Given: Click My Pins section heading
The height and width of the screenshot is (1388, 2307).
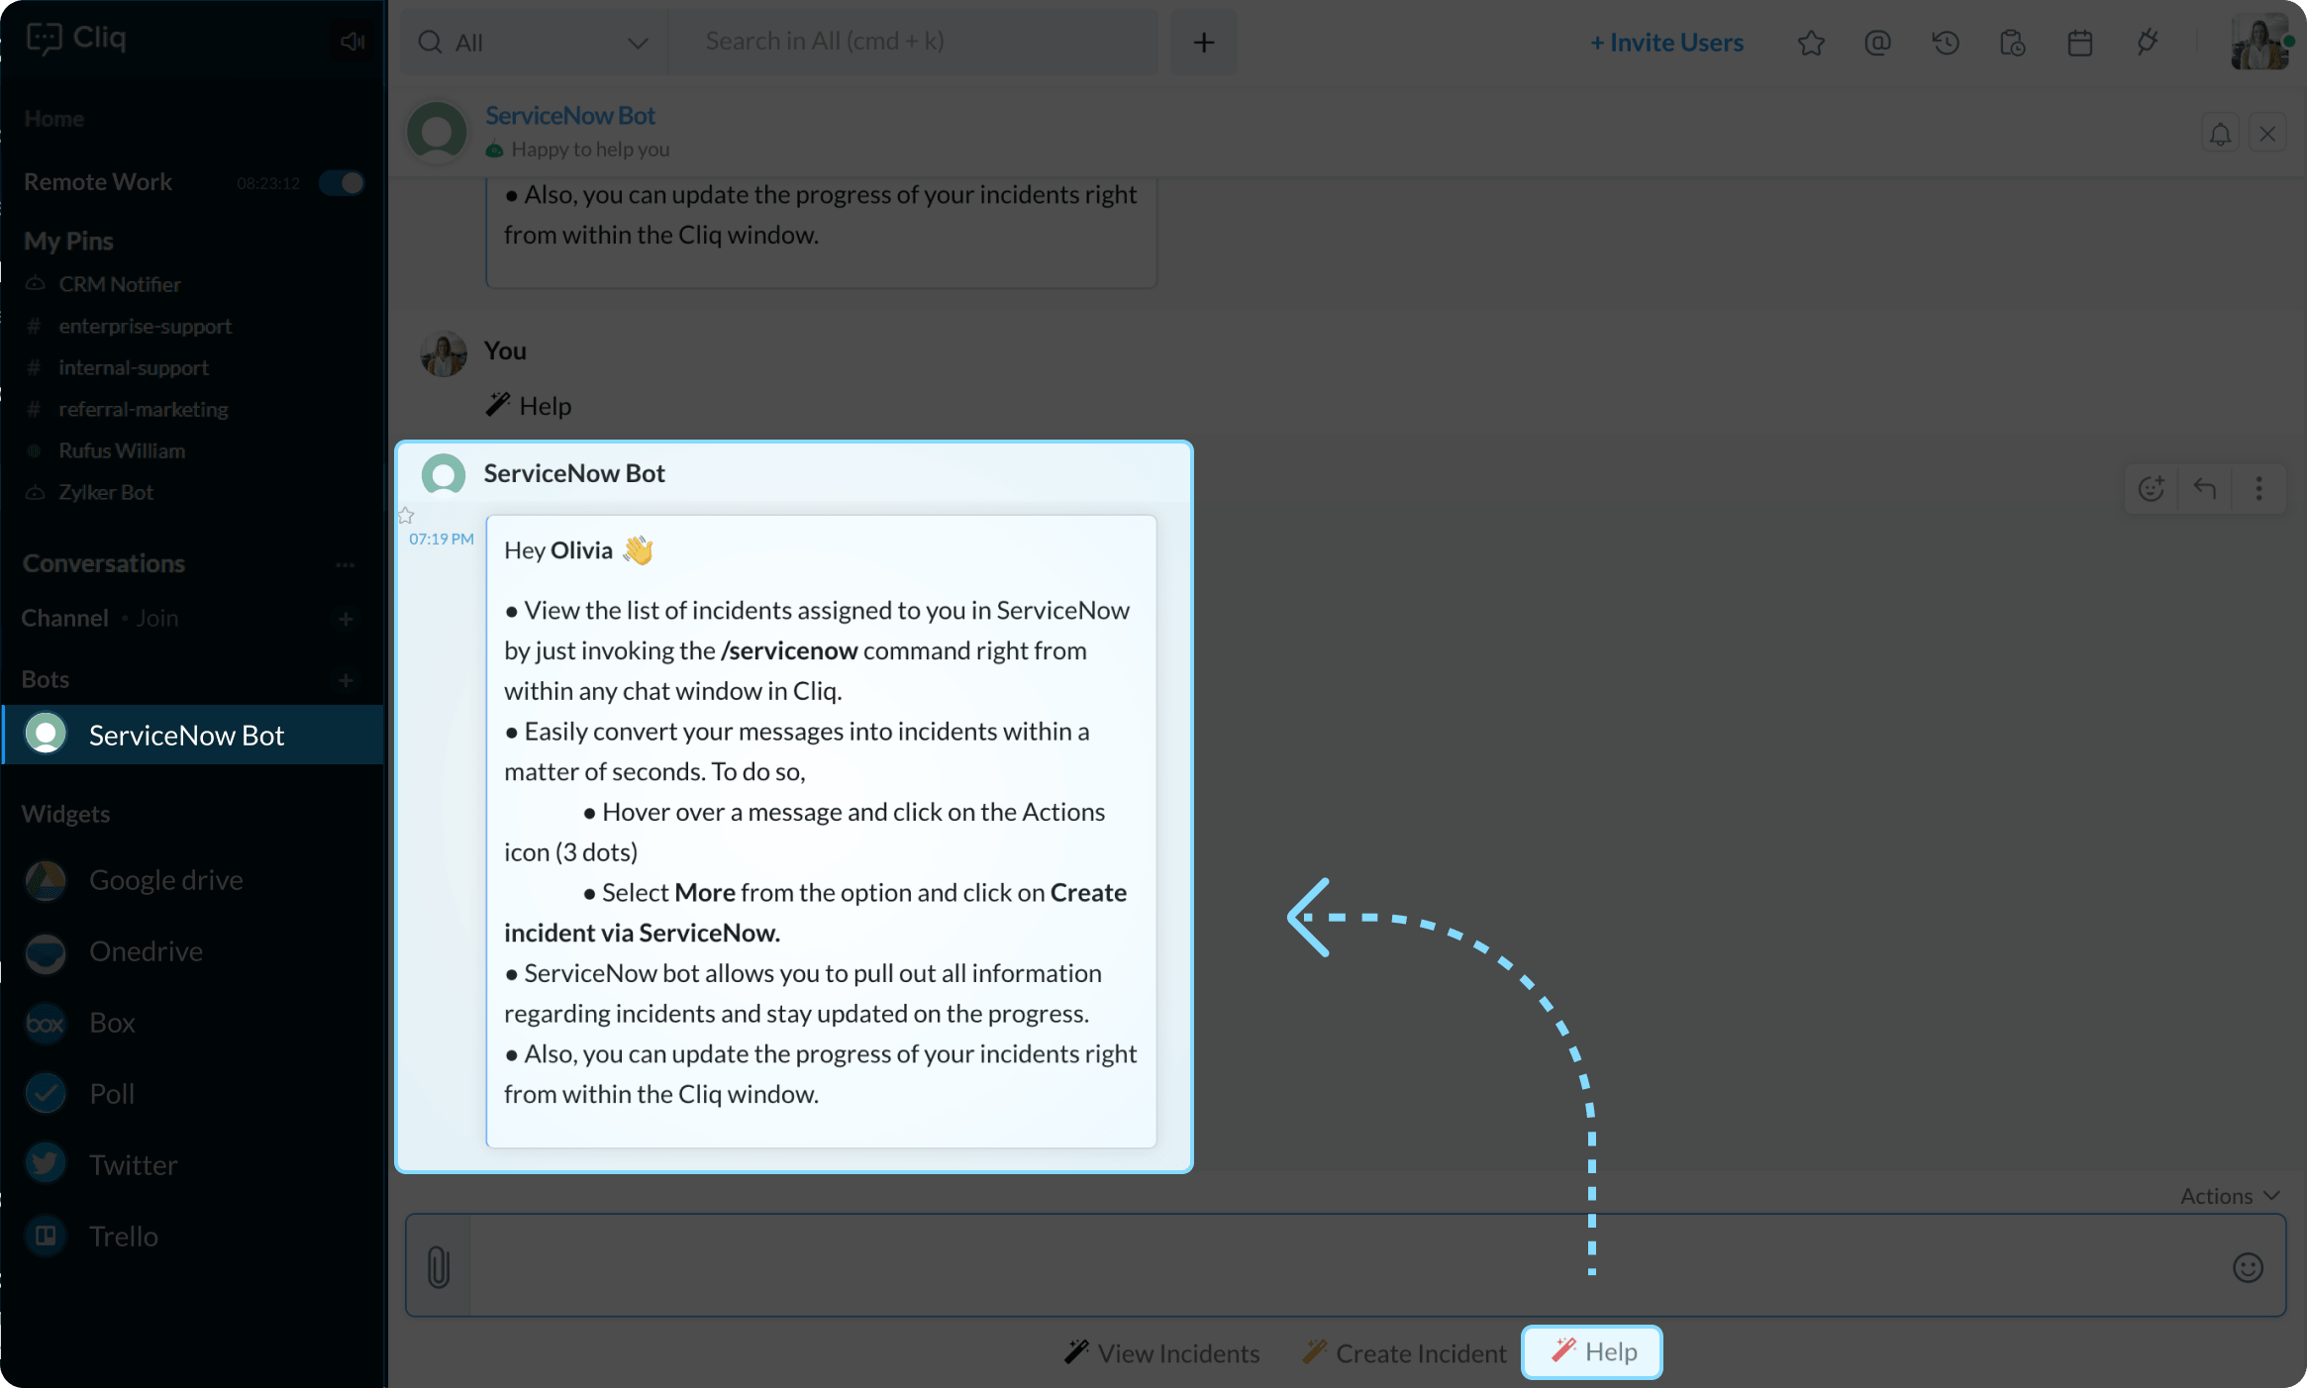Looking at the screenshot, I should click(x=68, y=241).
